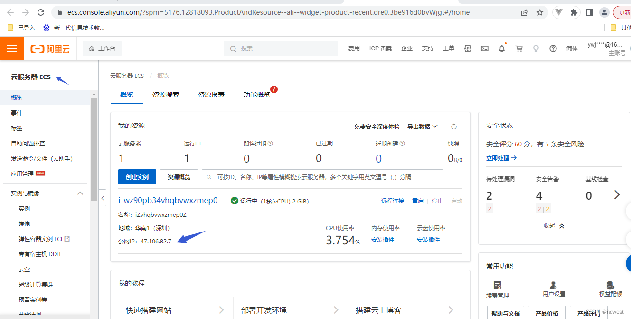Open the 工单 menu
631x319 pixels.
tap(449, 48)
